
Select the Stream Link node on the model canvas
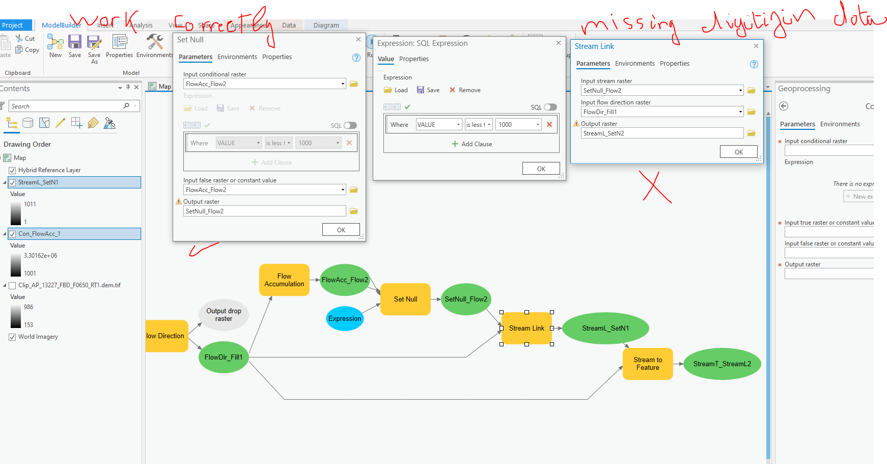526,329
